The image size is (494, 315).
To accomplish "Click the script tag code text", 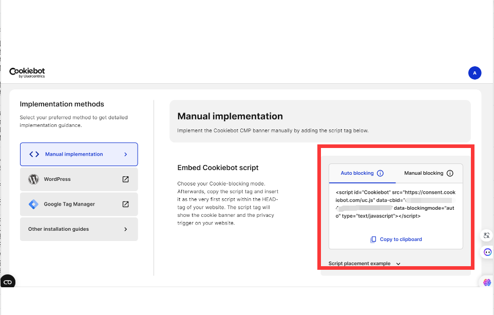I will tap(395, 204).
